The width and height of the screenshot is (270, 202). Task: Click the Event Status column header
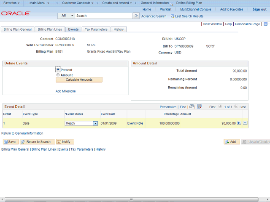pos(74,114)
